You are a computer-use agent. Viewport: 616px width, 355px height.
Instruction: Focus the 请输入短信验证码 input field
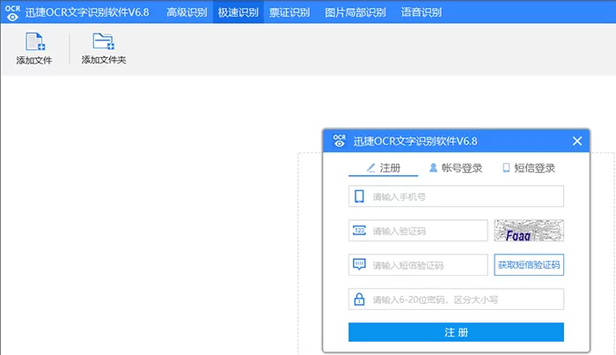point(418,264)
